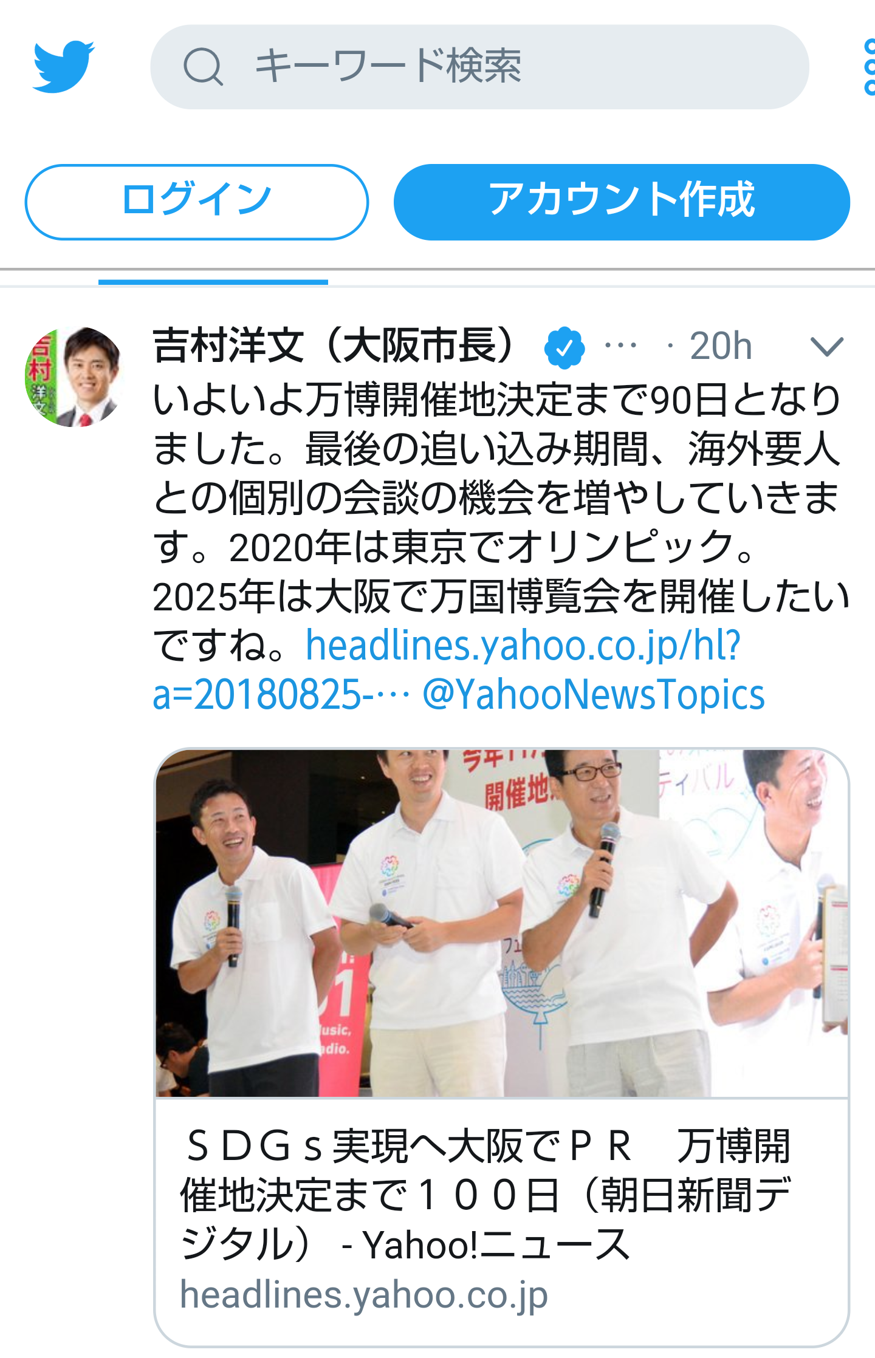Viewport: 875px width, 1358px height.
Task: Focus the キーワード検索 search field
Action: (479, 67)
